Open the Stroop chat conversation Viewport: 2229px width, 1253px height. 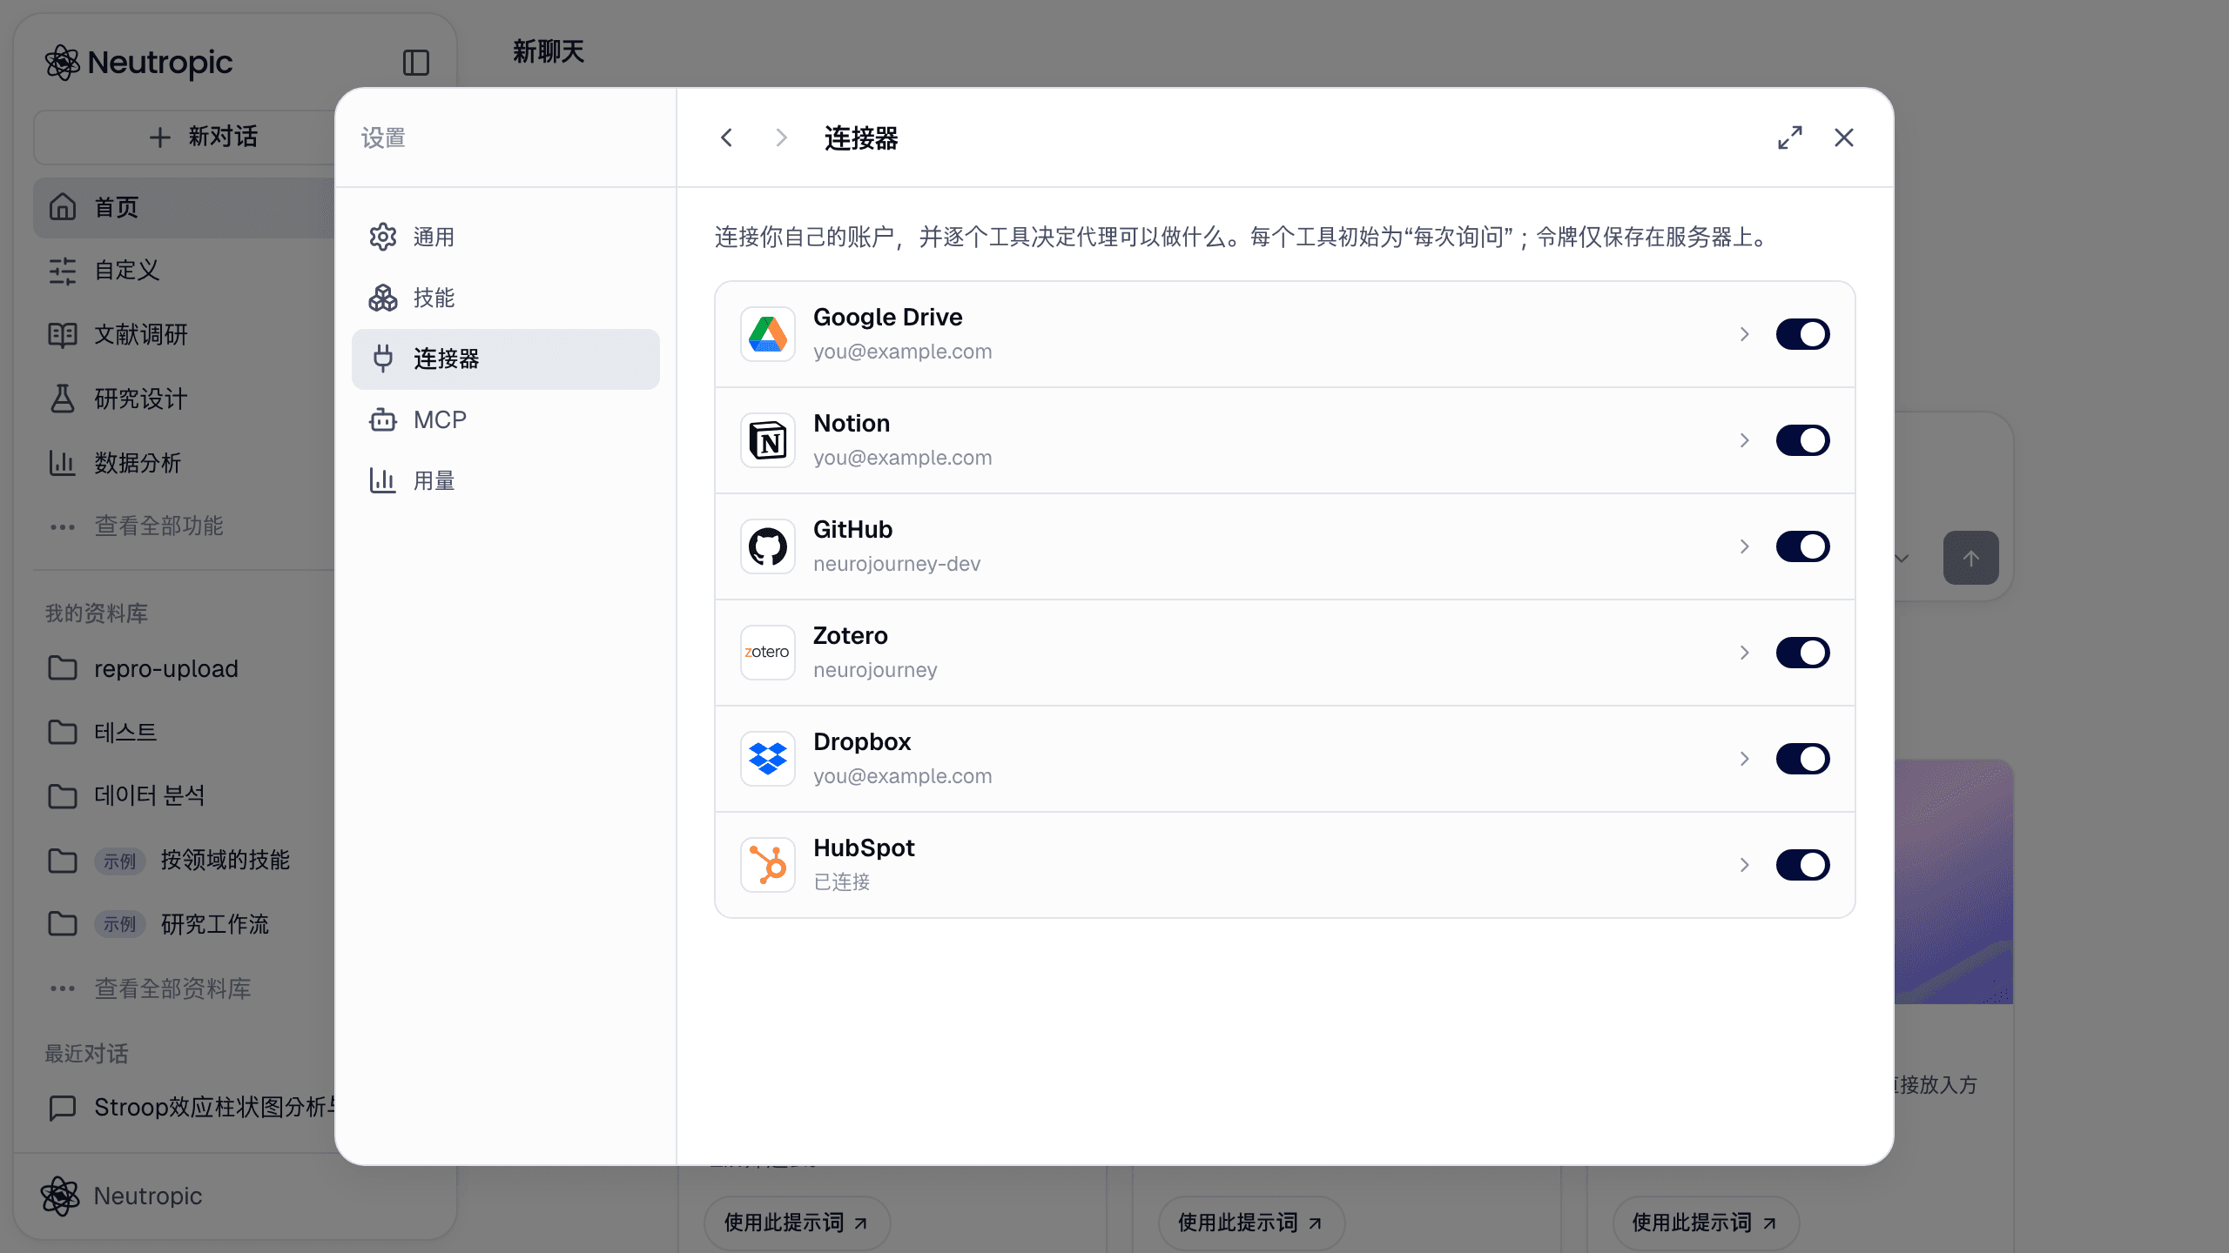click(185, 1107)
